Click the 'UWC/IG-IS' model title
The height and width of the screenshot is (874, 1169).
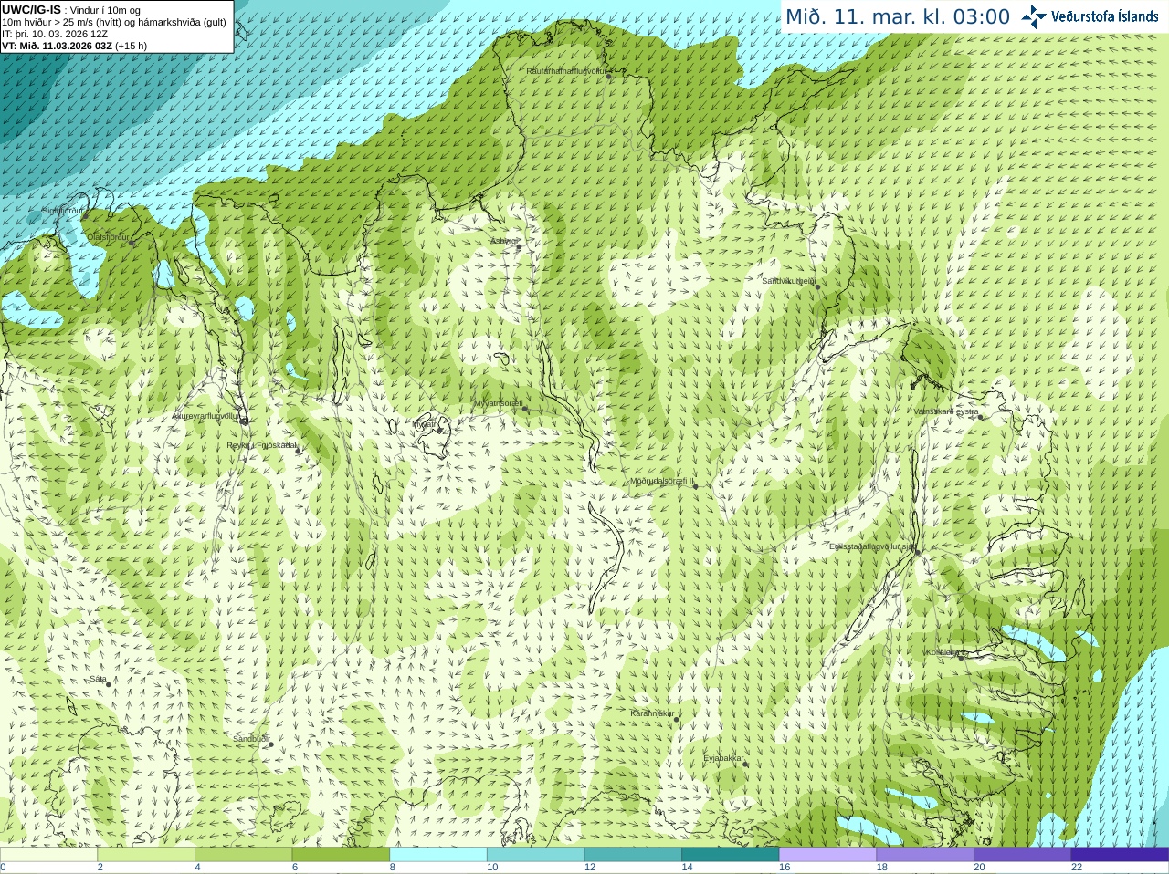pyautogui.click(x=32, y=10)
